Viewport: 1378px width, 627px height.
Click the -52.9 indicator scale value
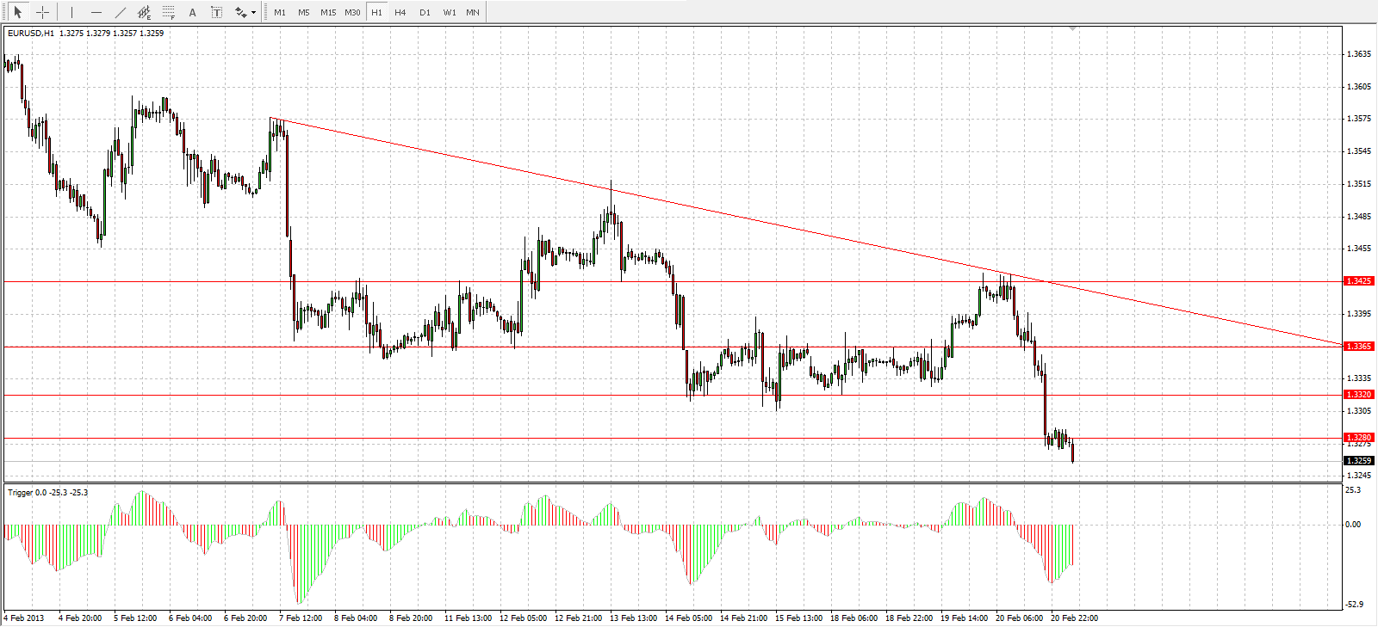(1354, 605)
